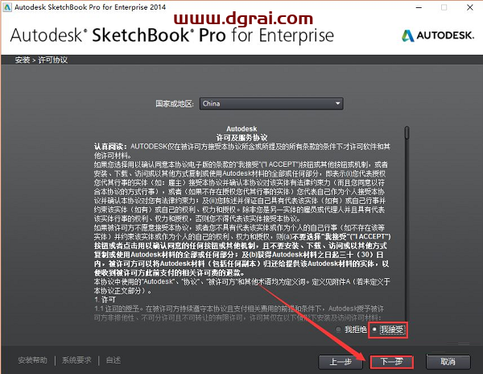Open the 系统要求 system requirements link

[76, 360]
